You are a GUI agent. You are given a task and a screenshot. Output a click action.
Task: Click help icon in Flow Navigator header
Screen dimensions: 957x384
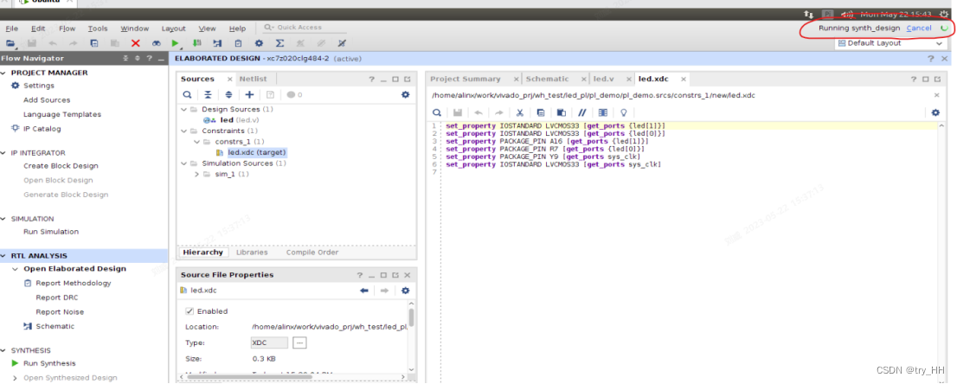pyautogui.click(x=148, y=59)
